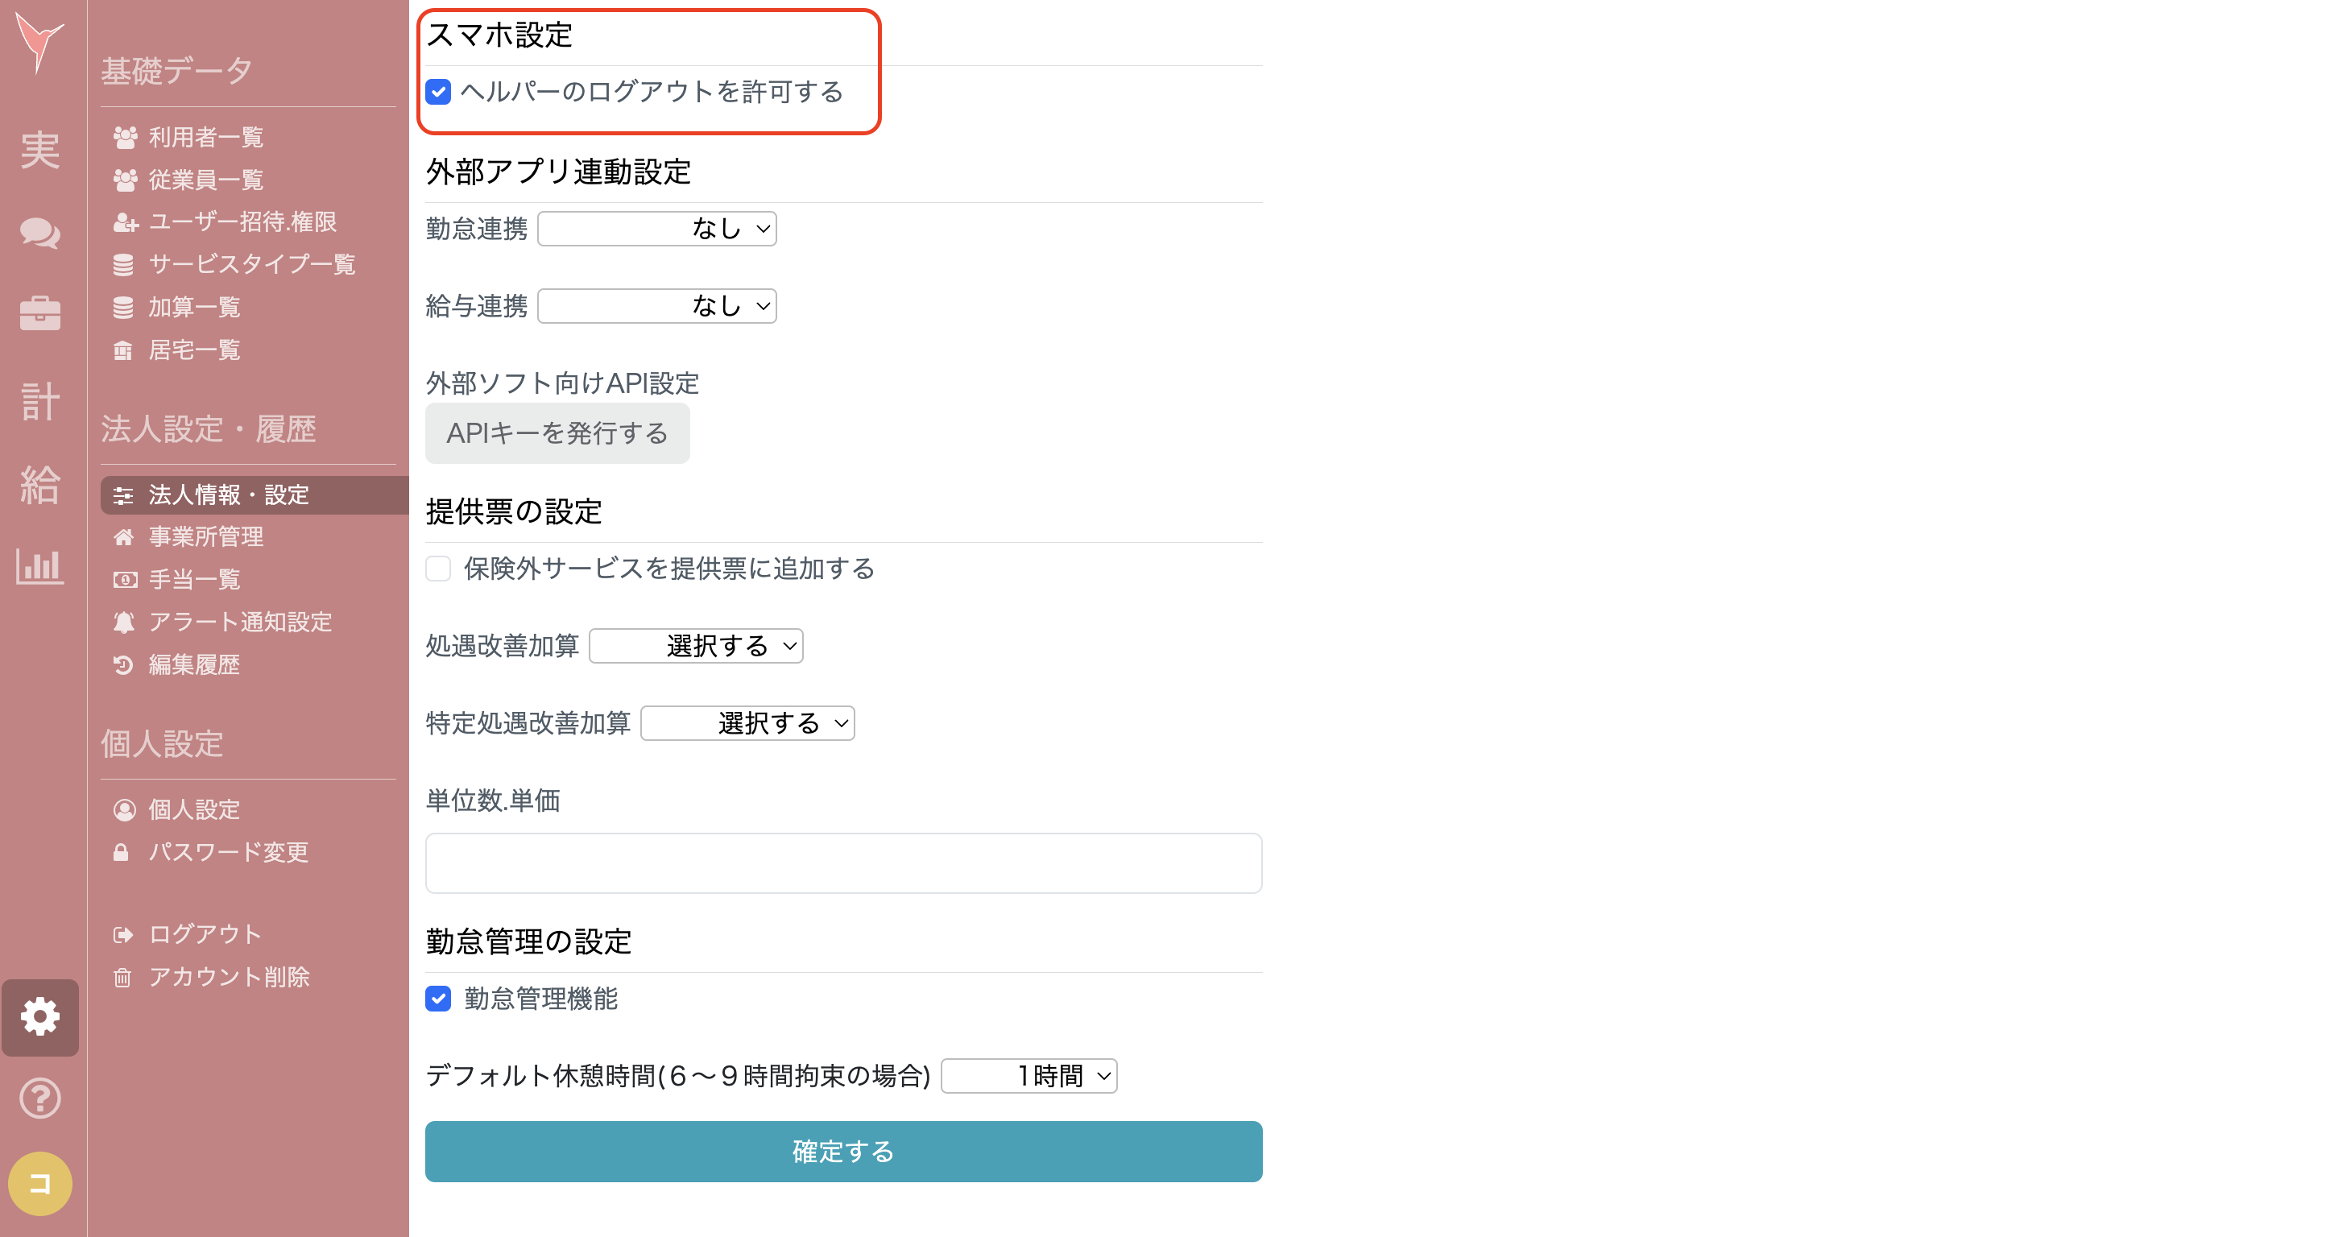Click the コ icon at bottom left
Viewport: 2326px width, 1237px height.
coord(39,1182)
